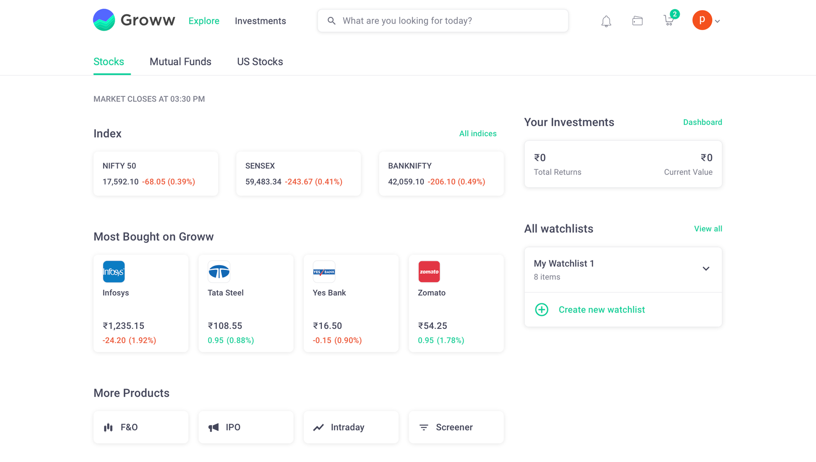
Task: Open the Intraday product button
Action: (x=351, y=427)
